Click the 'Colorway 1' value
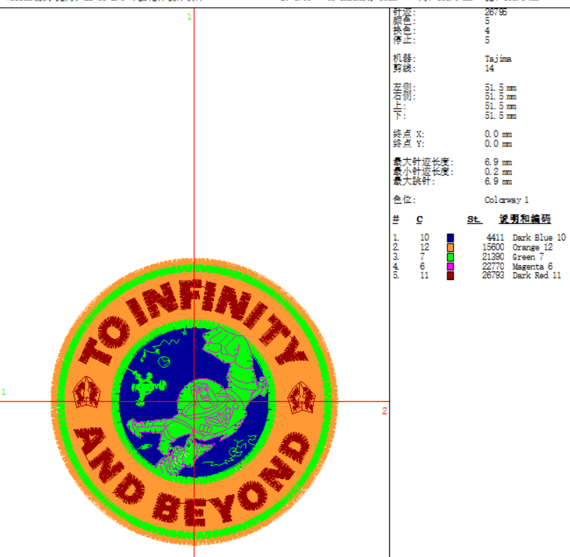This screenshot has width=570, height=557. [506, 200]
